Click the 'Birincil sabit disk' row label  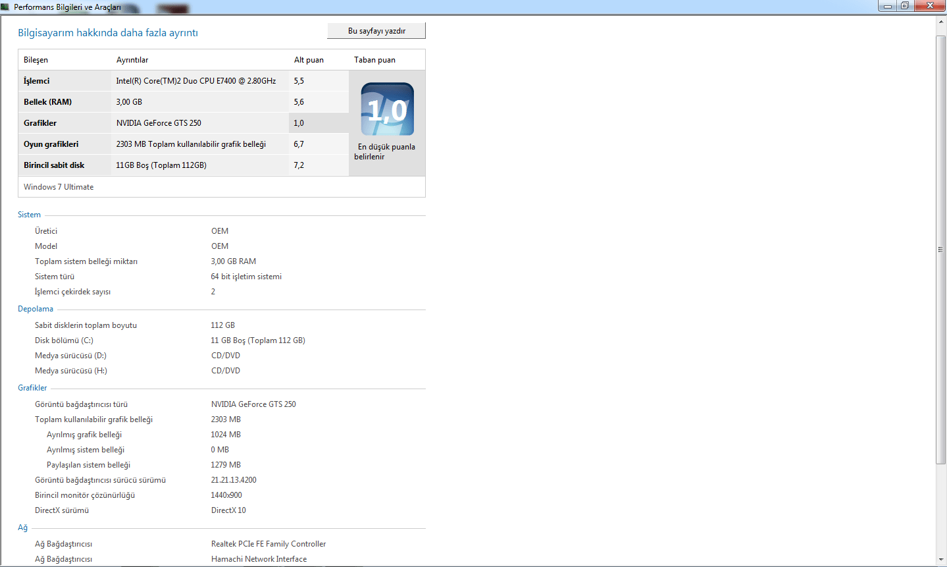click(54, 165)
